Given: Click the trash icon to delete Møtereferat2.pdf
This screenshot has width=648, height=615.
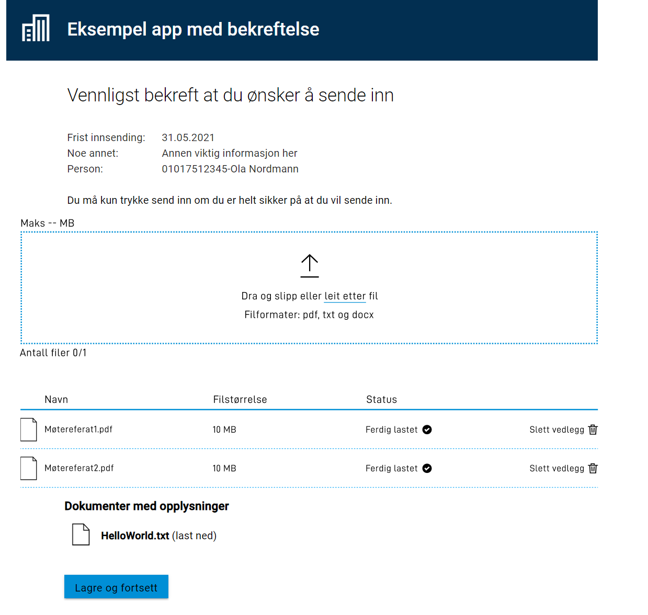Looking at the screenshot, I should [x=593, y=468].
